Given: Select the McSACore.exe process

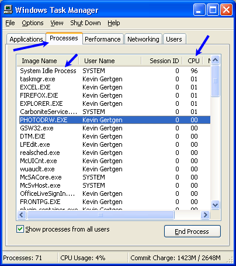Looking at the screenshot, I should 114,177.
